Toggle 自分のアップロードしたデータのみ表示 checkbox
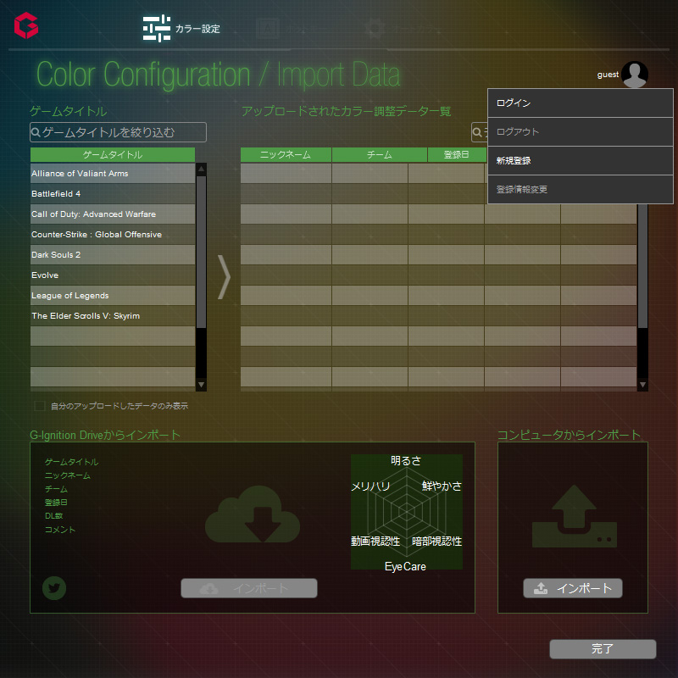The image size is (678, 678). [39, 406]
